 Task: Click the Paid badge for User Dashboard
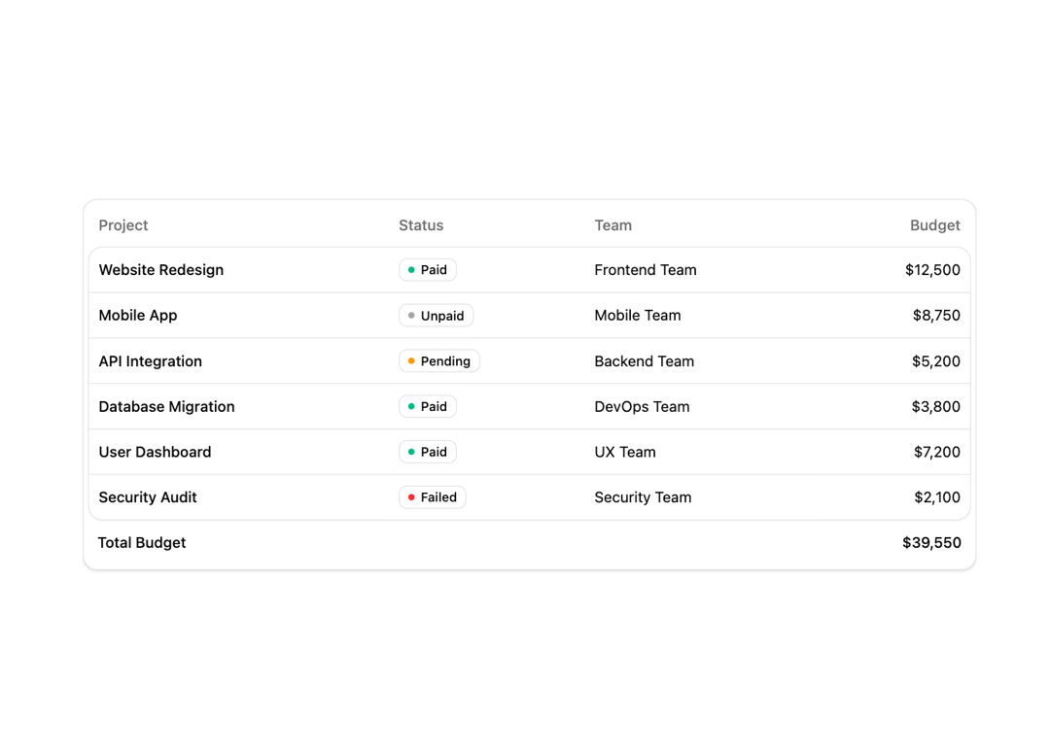pos(427,452)
